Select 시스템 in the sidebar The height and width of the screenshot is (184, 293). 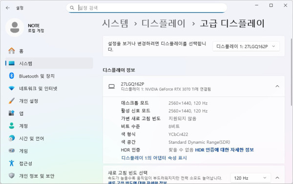(49, 63)
